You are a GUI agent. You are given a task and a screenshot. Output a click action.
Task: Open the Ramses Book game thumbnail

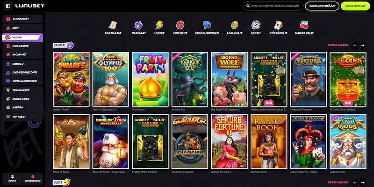269,142
